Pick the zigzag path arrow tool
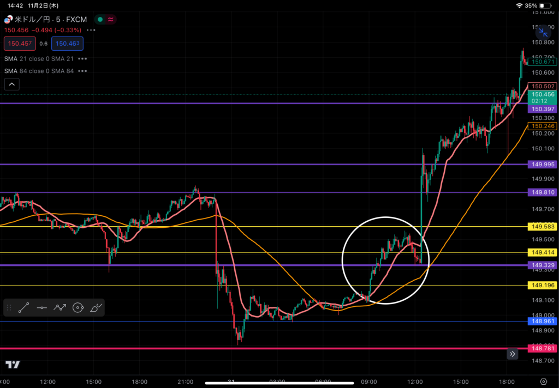Viewport: 559px width, 388px height. point(60,308)
